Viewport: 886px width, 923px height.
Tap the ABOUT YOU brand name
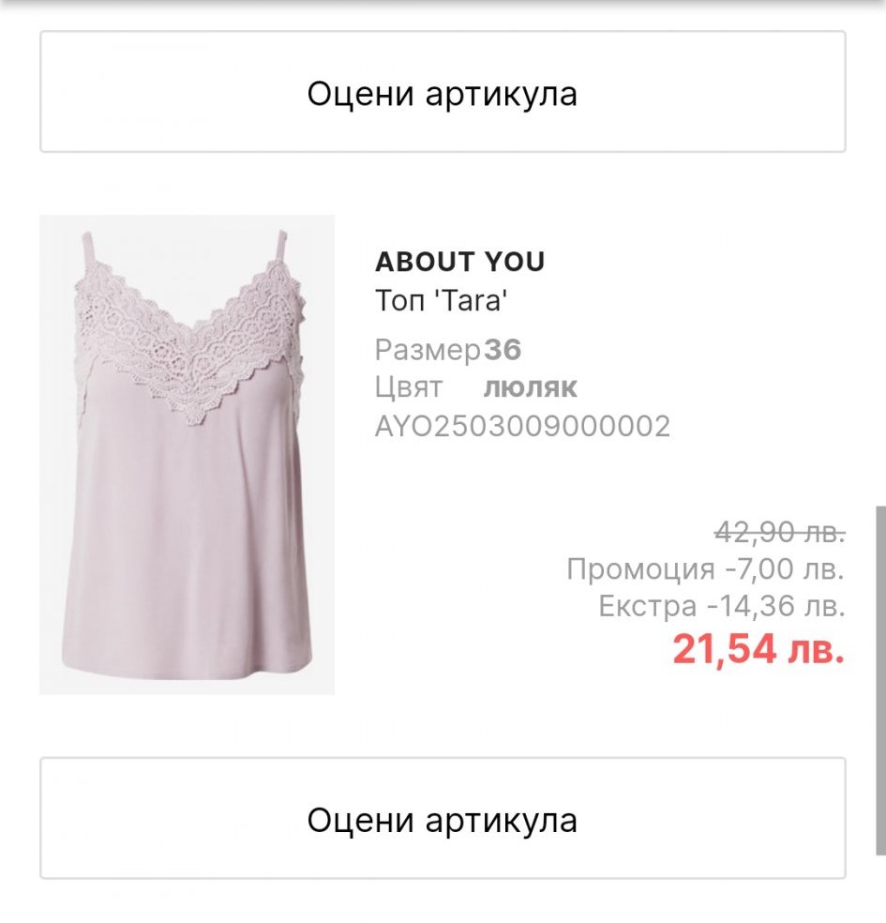[x=459, y=262]
